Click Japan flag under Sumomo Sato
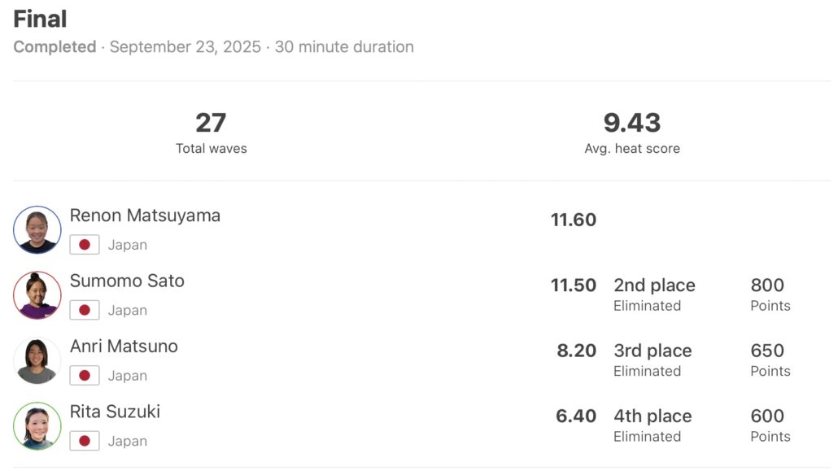Screen dimensions: 838x475 click(85, 310)
